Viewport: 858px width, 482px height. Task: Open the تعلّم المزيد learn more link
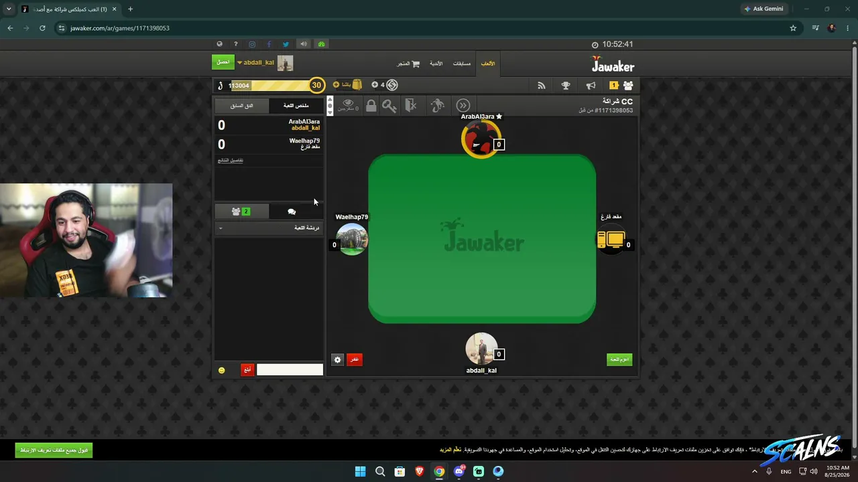point(450,450)
